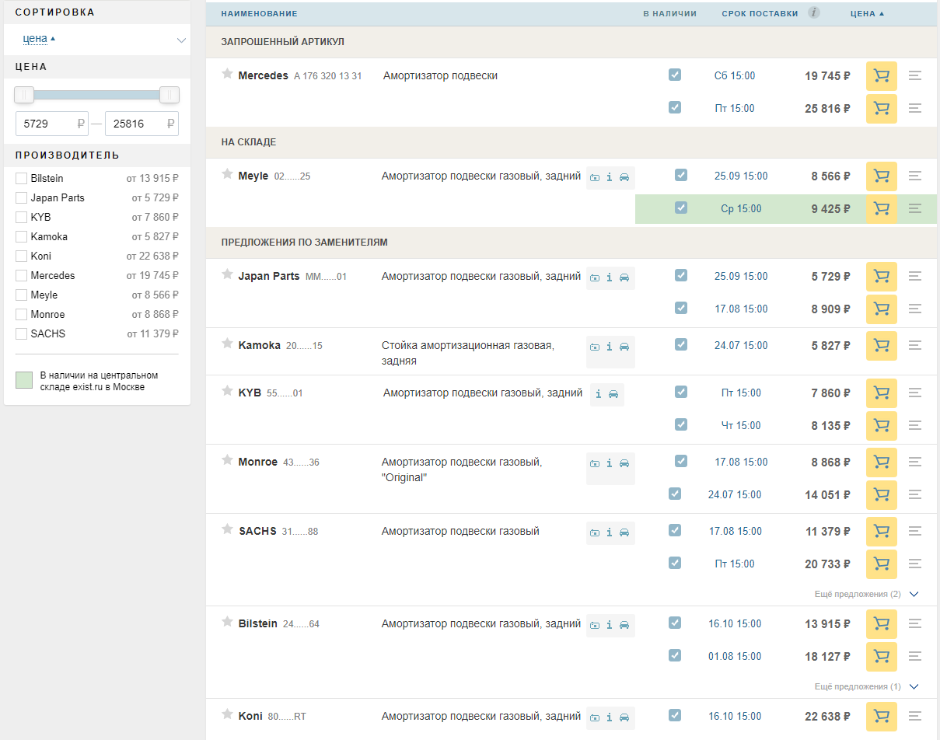This screenshot has height=740, width=940.
Task: Click the star next to Japan Parts
Action: click(227, 274)
